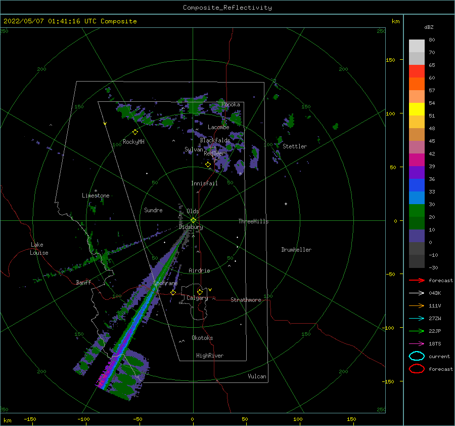455x426 pixels.
Task: Click the Didsbury label
Action: [x=191, y=227]
